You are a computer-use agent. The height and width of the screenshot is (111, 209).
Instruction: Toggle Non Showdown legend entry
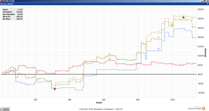pos(96,109)
